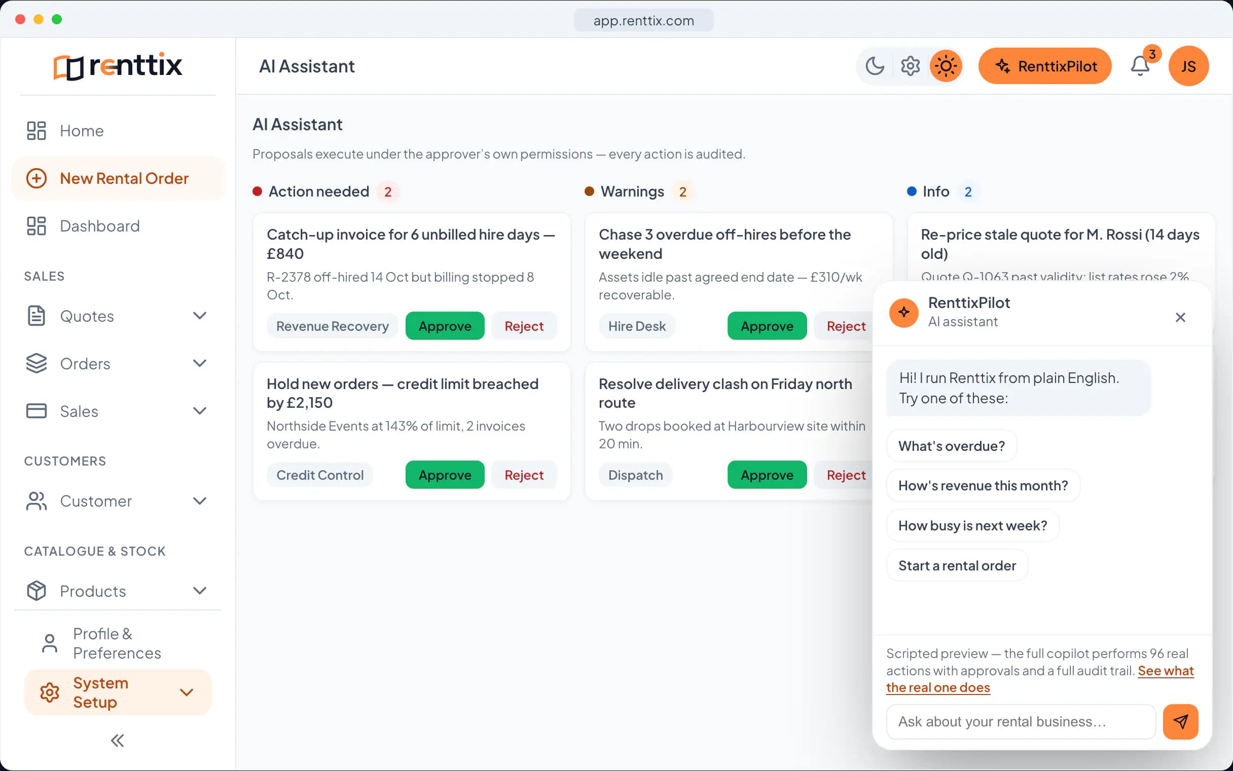
Task: Choose "How busy is next week?" suggestion
Action: 973,525
